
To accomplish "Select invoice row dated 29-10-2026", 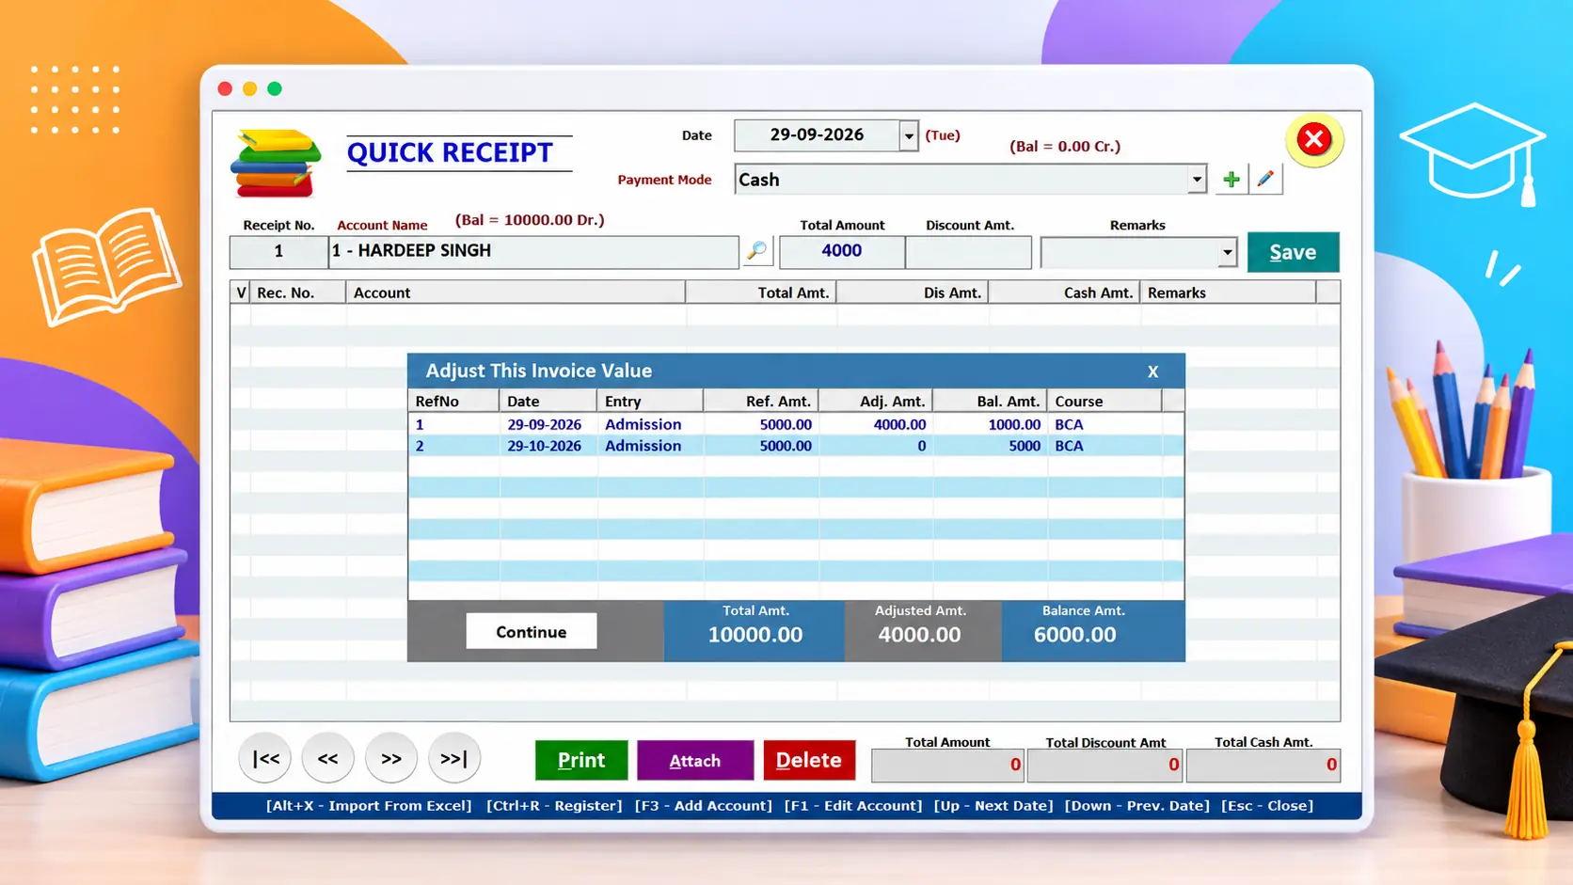I will click(x=796, y=446).
